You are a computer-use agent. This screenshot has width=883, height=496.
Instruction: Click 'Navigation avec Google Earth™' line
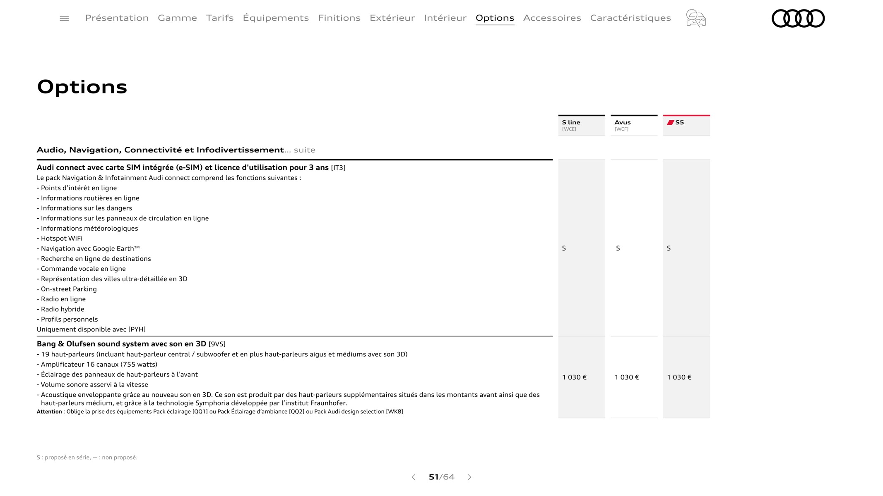(x=88, y=248)
